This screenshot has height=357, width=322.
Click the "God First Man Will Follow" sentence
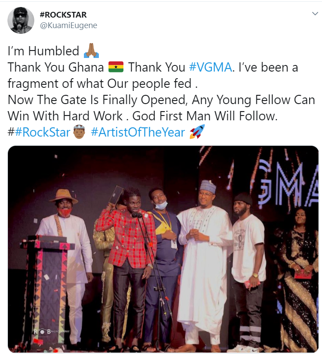pos(205,116)
